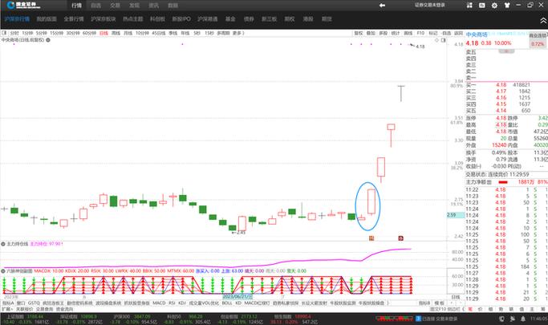Click 返回 button in chart toolbar

tap(458, 33)
